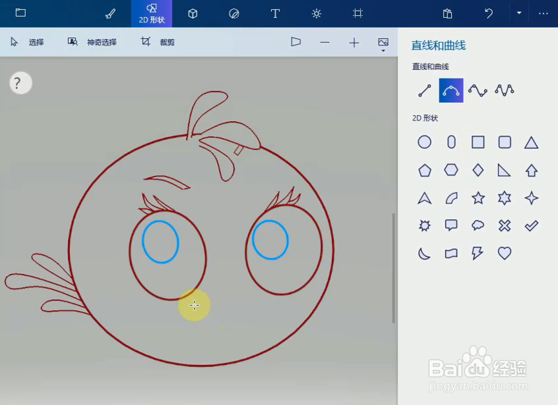Select the wavy flag shape
The width and height of the screenshot is (558, 405).
pyautogui.click(x=451, y=254)
